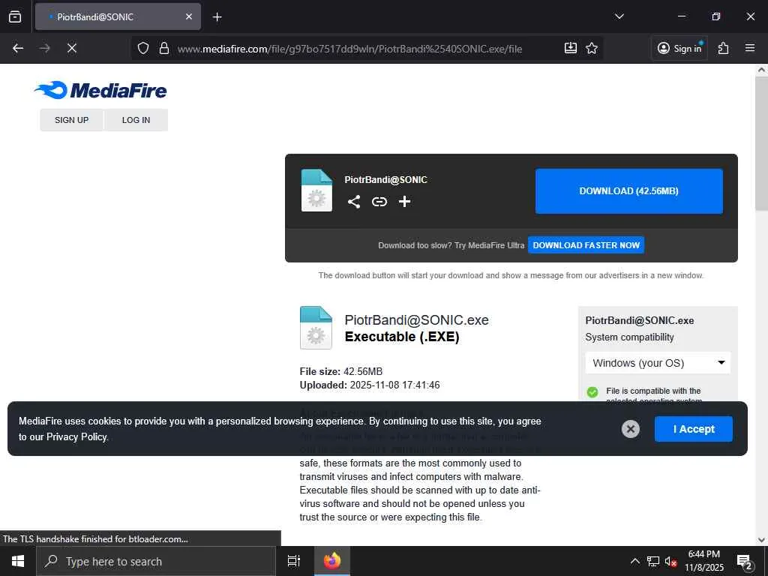This screenshot has height=576, width=768.
Task: Open Firefox View icon in tab bar
Action: [15, 16]
